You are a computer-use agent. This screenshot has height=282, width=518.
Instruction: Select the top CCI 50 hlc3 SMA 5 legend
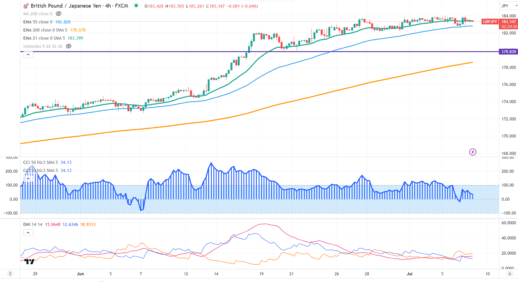[x=41, y=162]
